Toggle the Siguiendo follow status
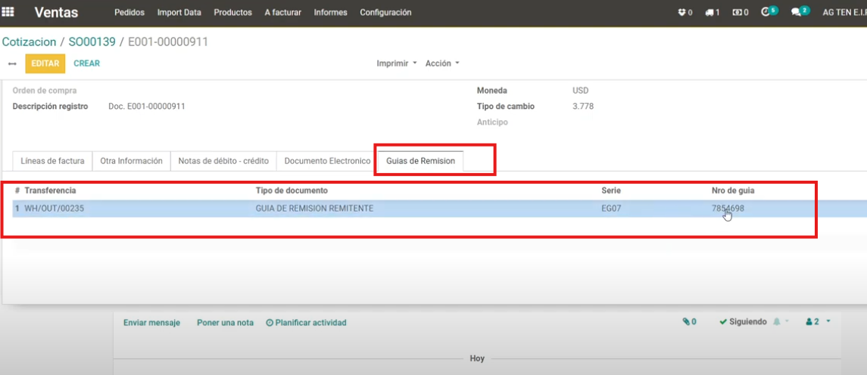This screenshot has height=375, width=867. pos(742,322)
